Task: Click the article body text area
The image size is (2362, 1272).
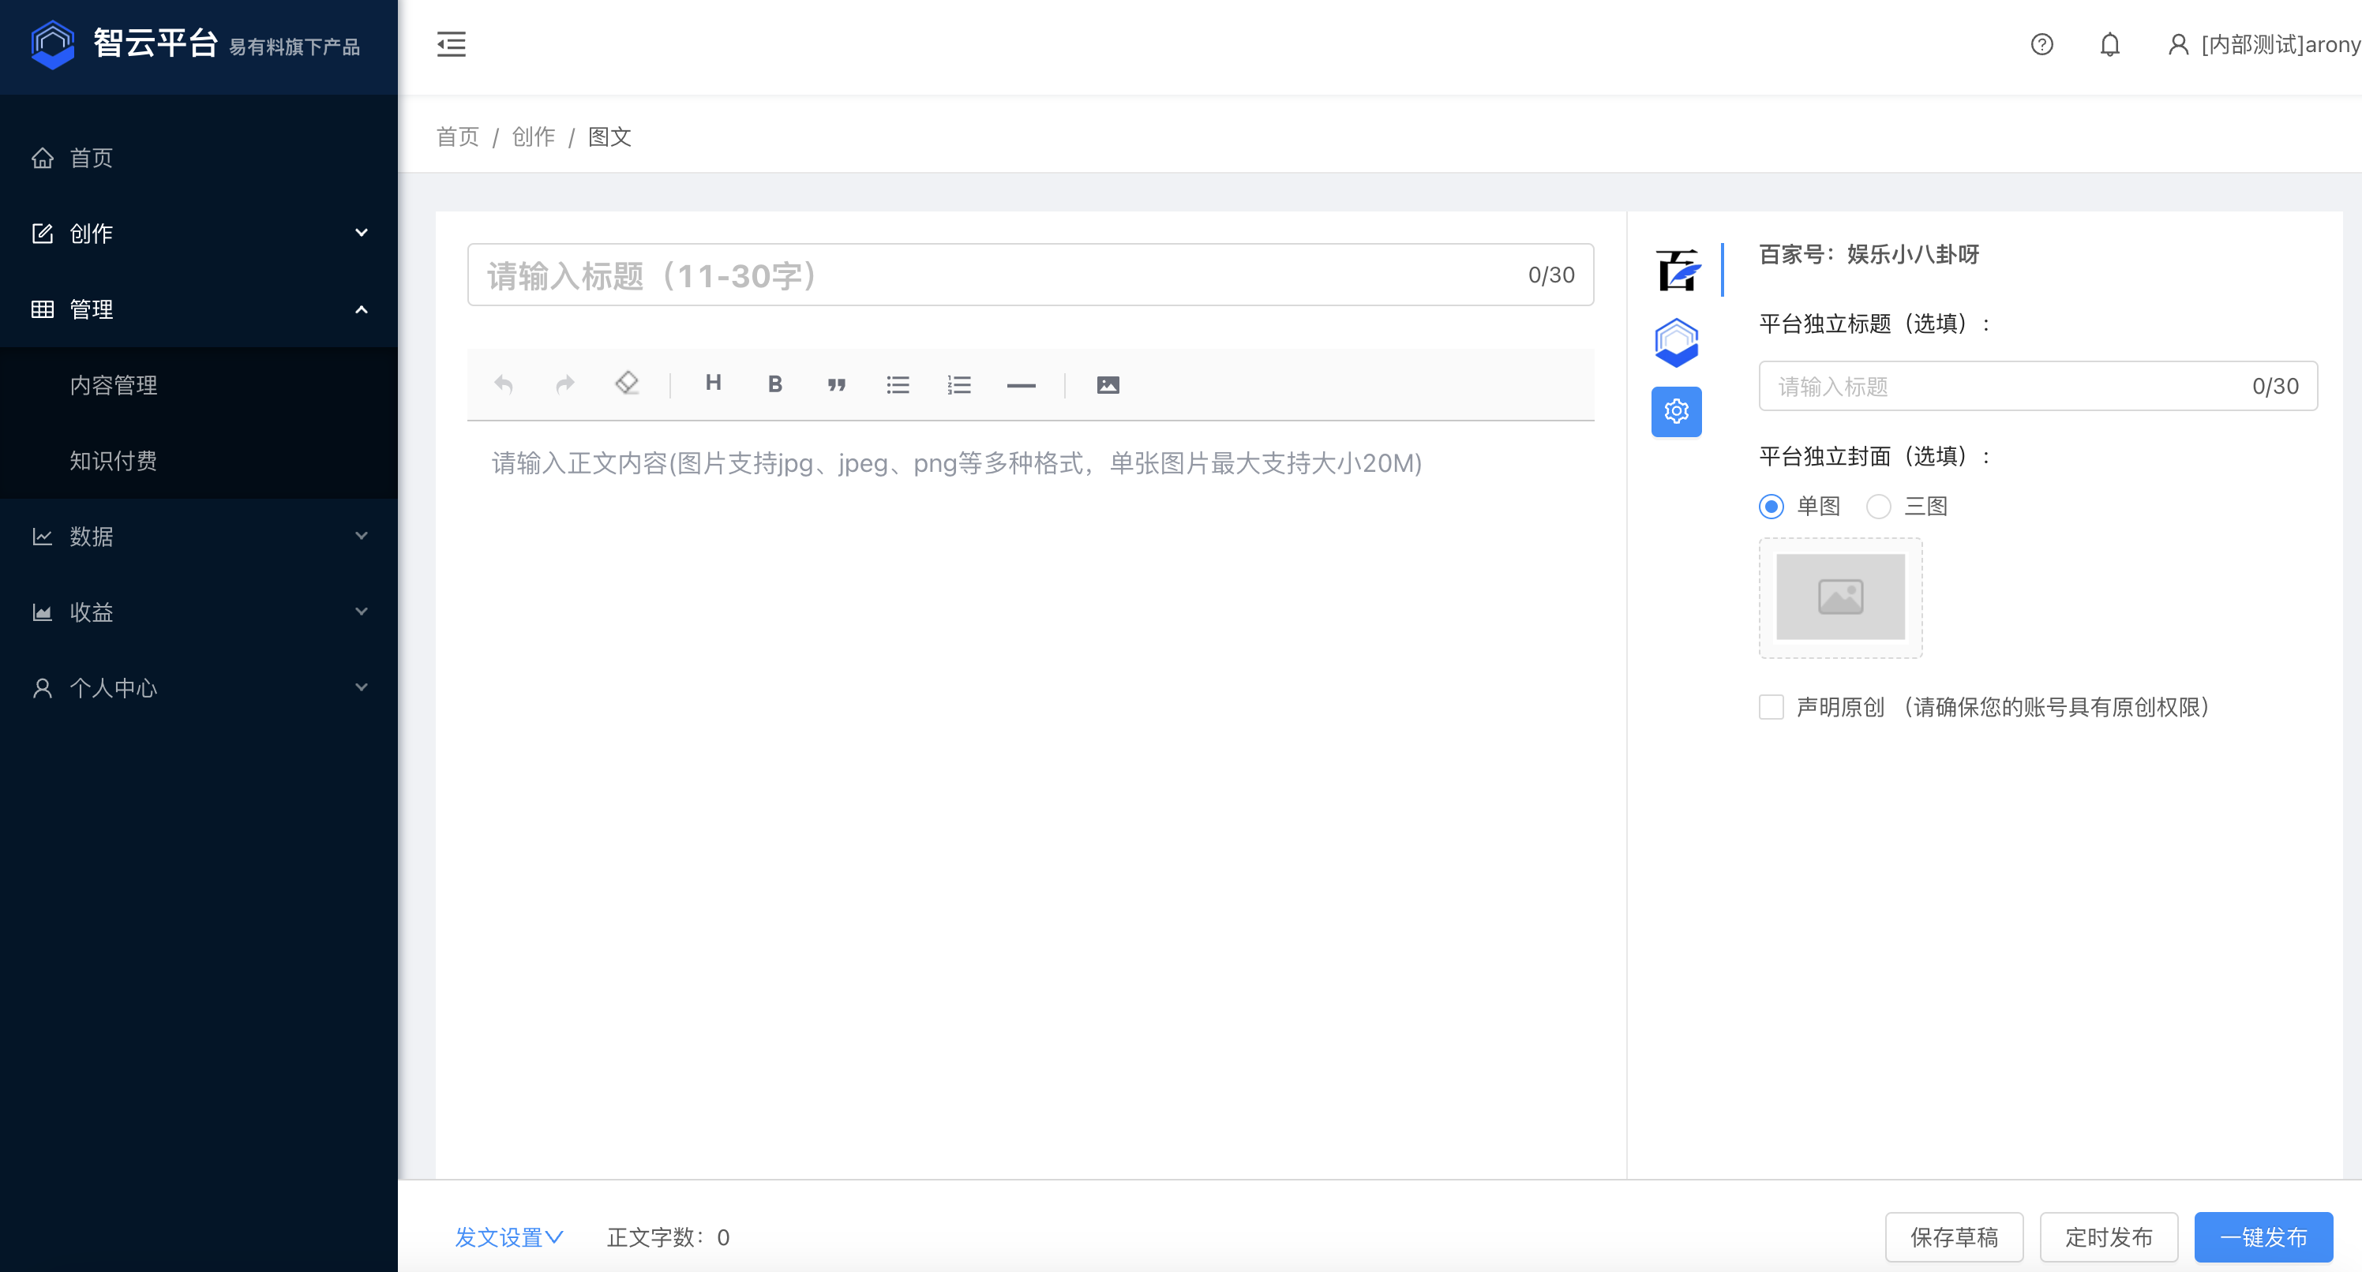Action: click(x=1031, y=797)
